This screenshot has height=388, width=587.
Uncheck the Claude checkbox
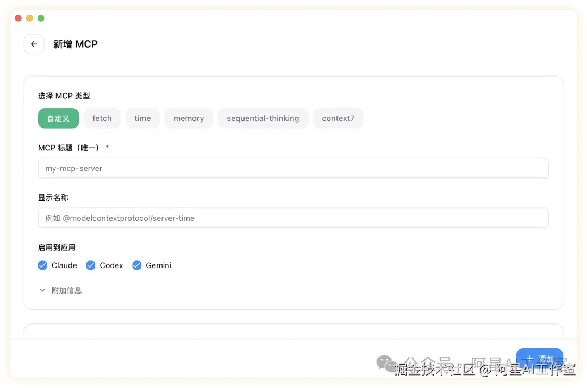(x=43, y=265)
